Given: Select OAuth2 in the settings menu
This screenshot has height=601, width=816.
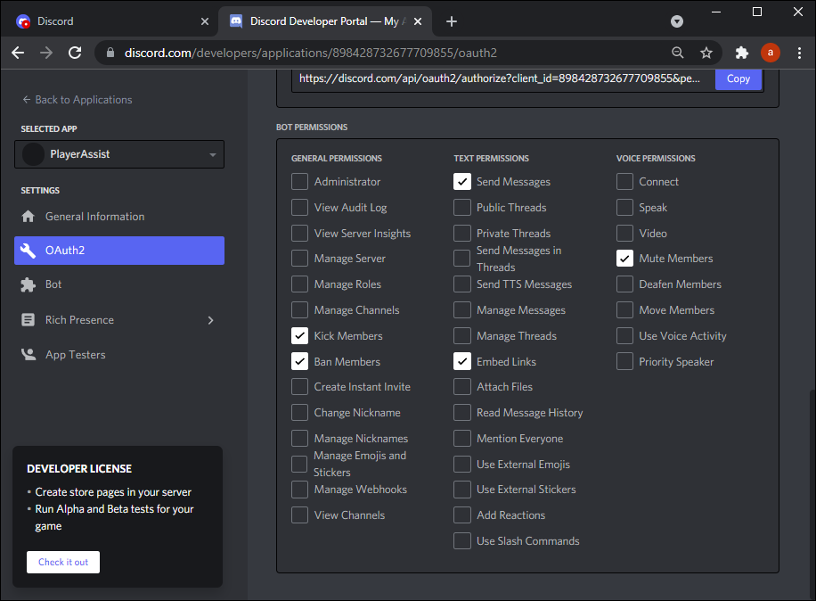Looking at the screenshot, I should (x=118, y=251).
